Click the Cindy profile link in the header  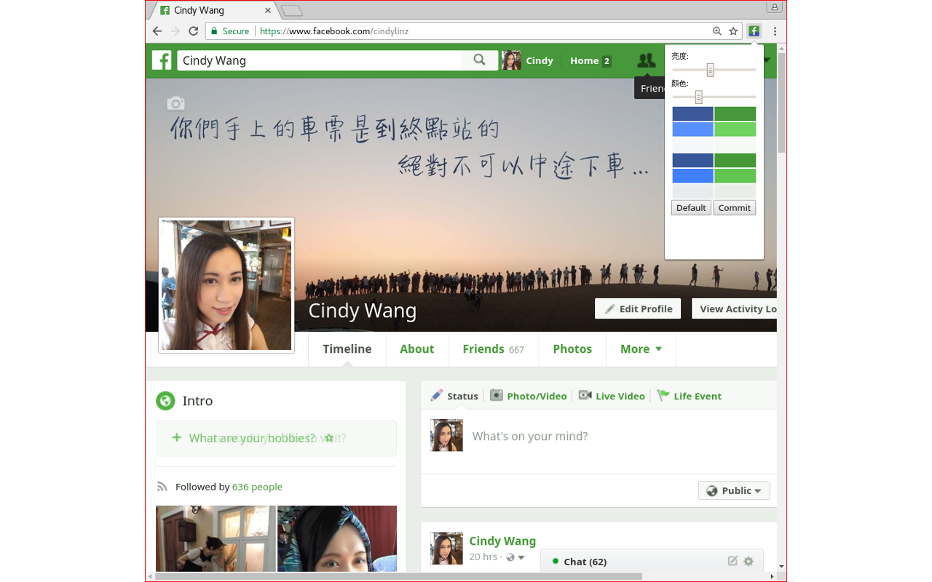coord(540,60)
